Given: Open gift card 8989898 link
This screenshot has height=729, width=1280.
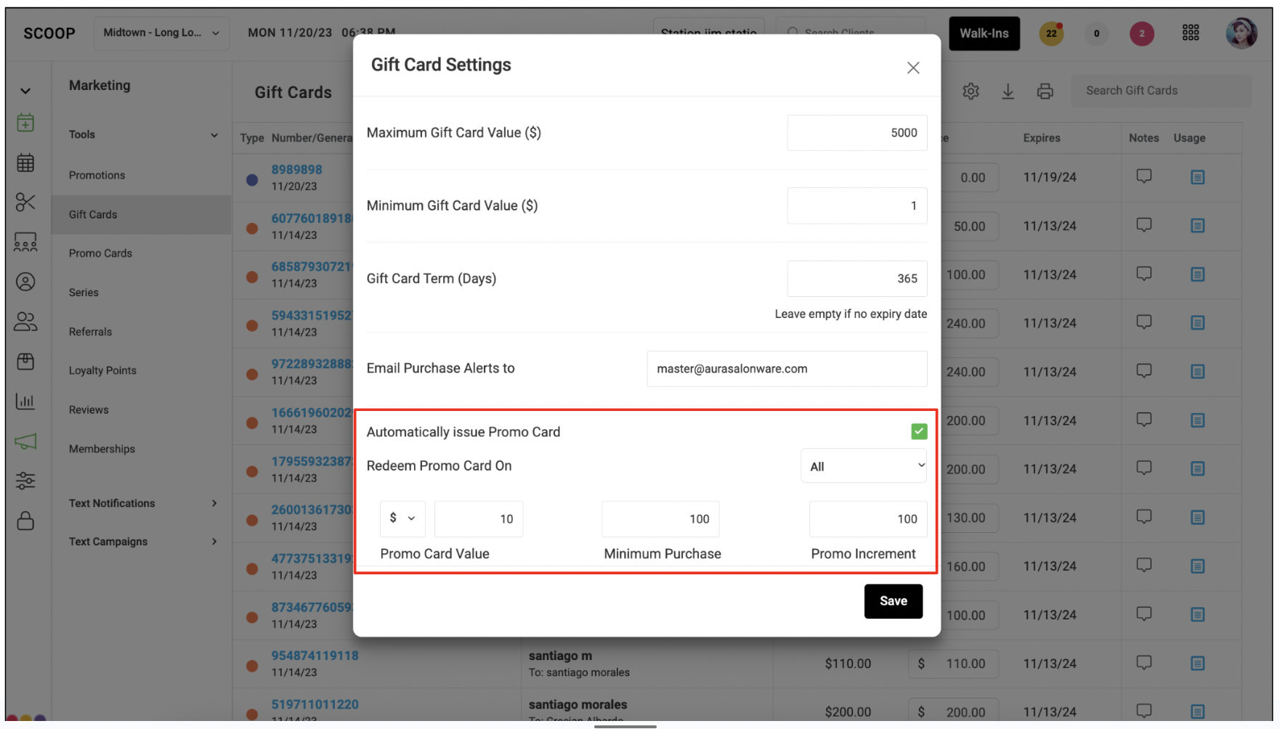Looking at the screenshot, I should coord(296,169).
